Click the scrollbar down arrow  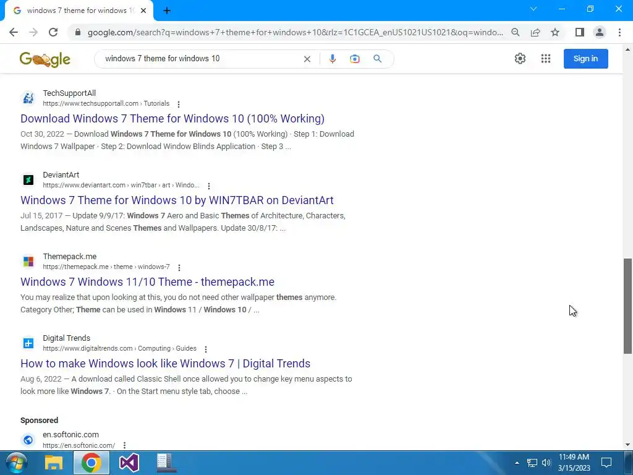click(628, 445)
